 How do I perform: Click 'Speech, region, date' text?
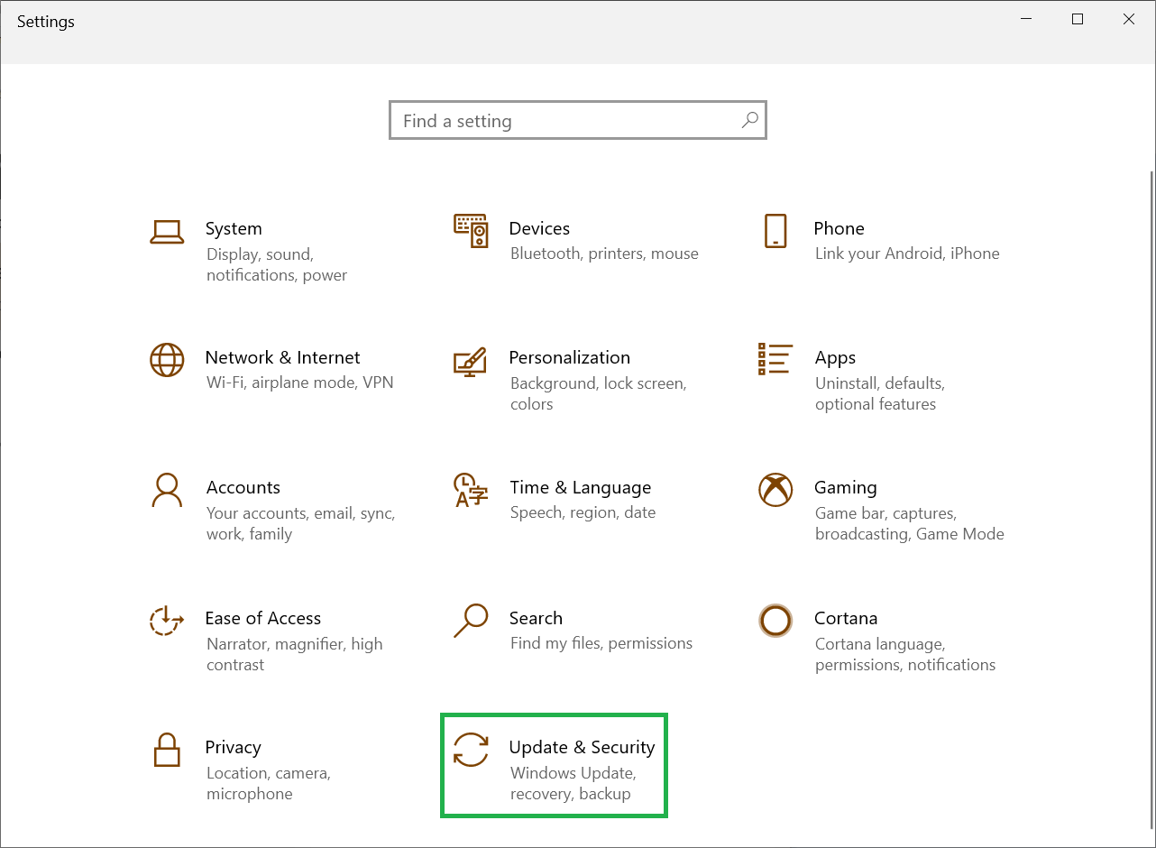point(583,512)
